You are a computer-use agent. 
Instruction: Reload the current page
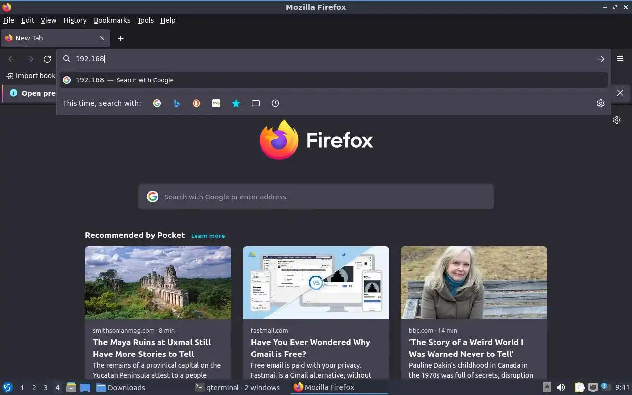(x=47, y=59)
